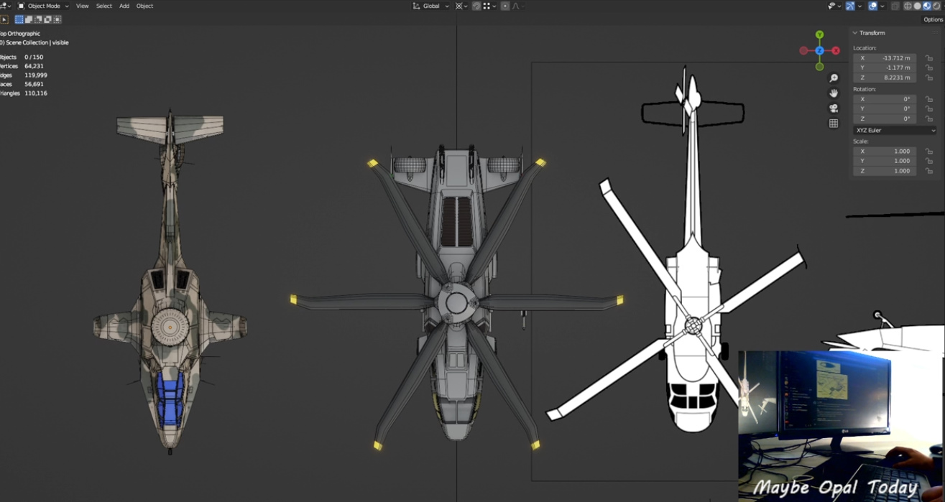
Task: Click the Options button
Action: 933,19
